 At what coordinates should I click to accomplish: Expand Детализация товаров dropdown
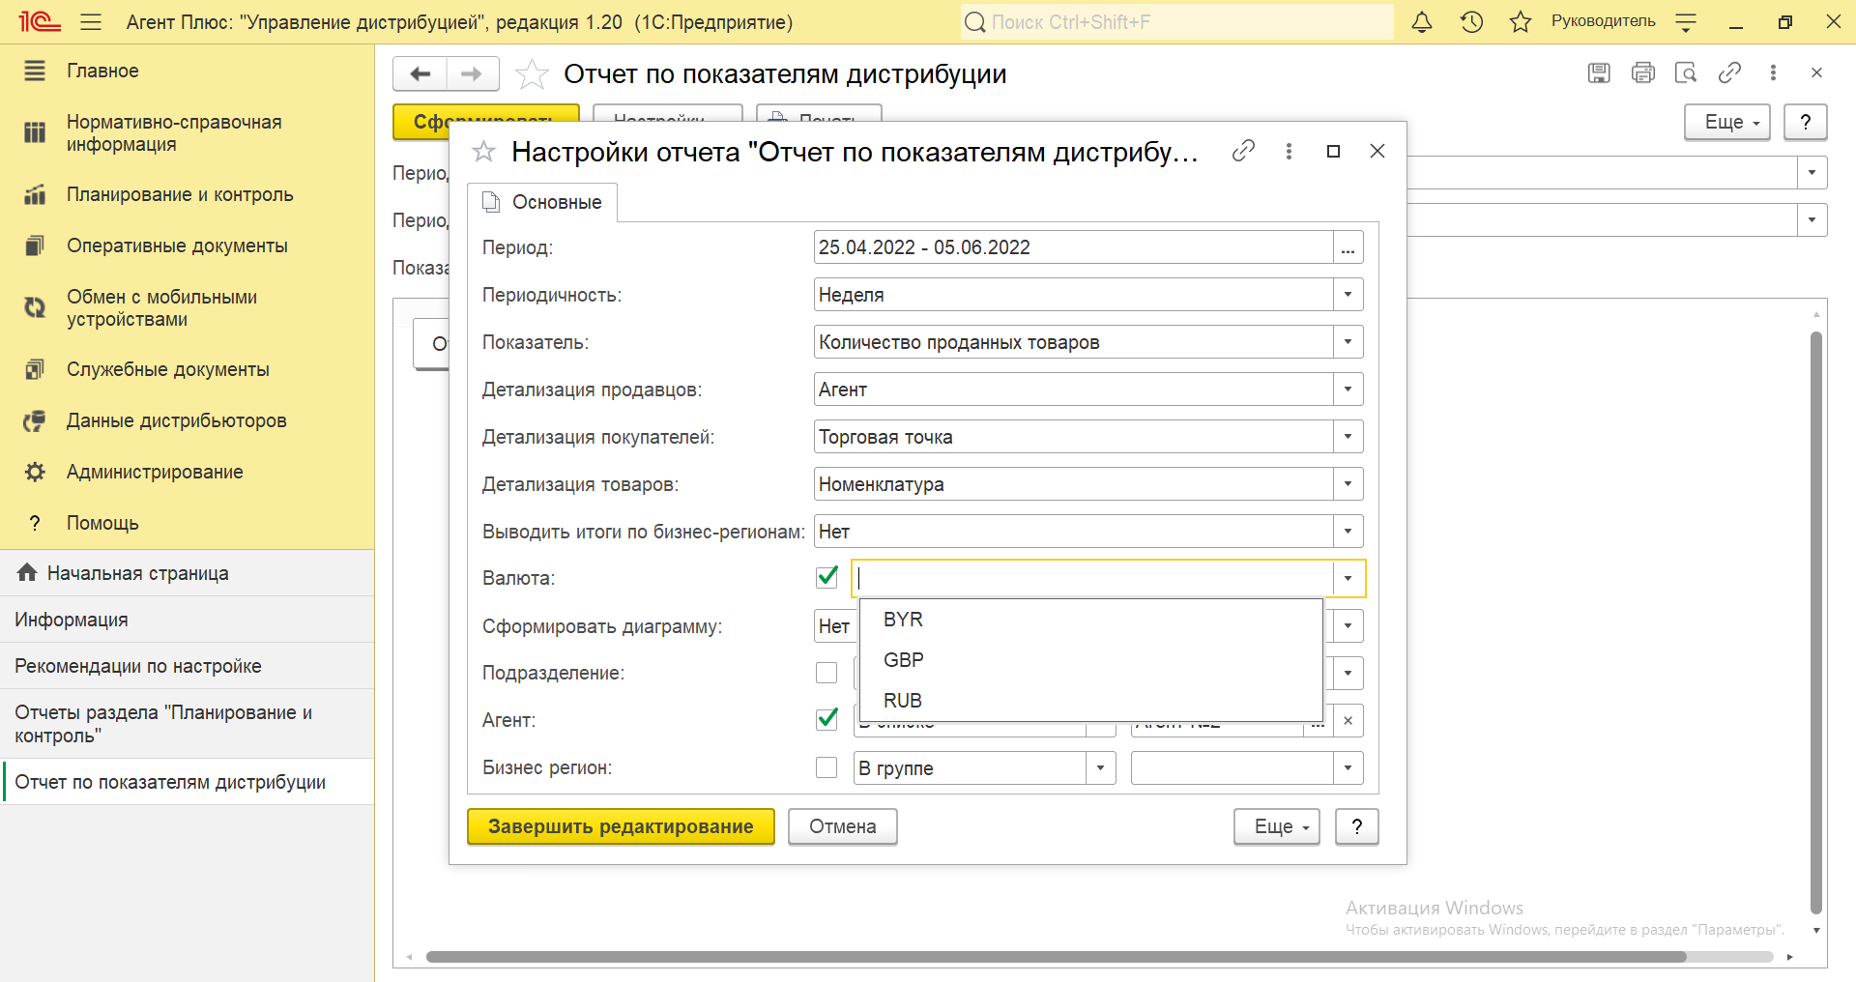point(1348,484)
